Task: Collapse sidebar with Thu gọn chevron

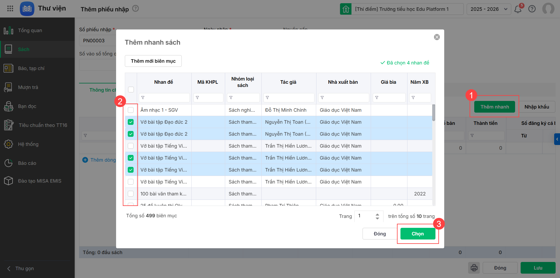Action: [x=9, y=268]
